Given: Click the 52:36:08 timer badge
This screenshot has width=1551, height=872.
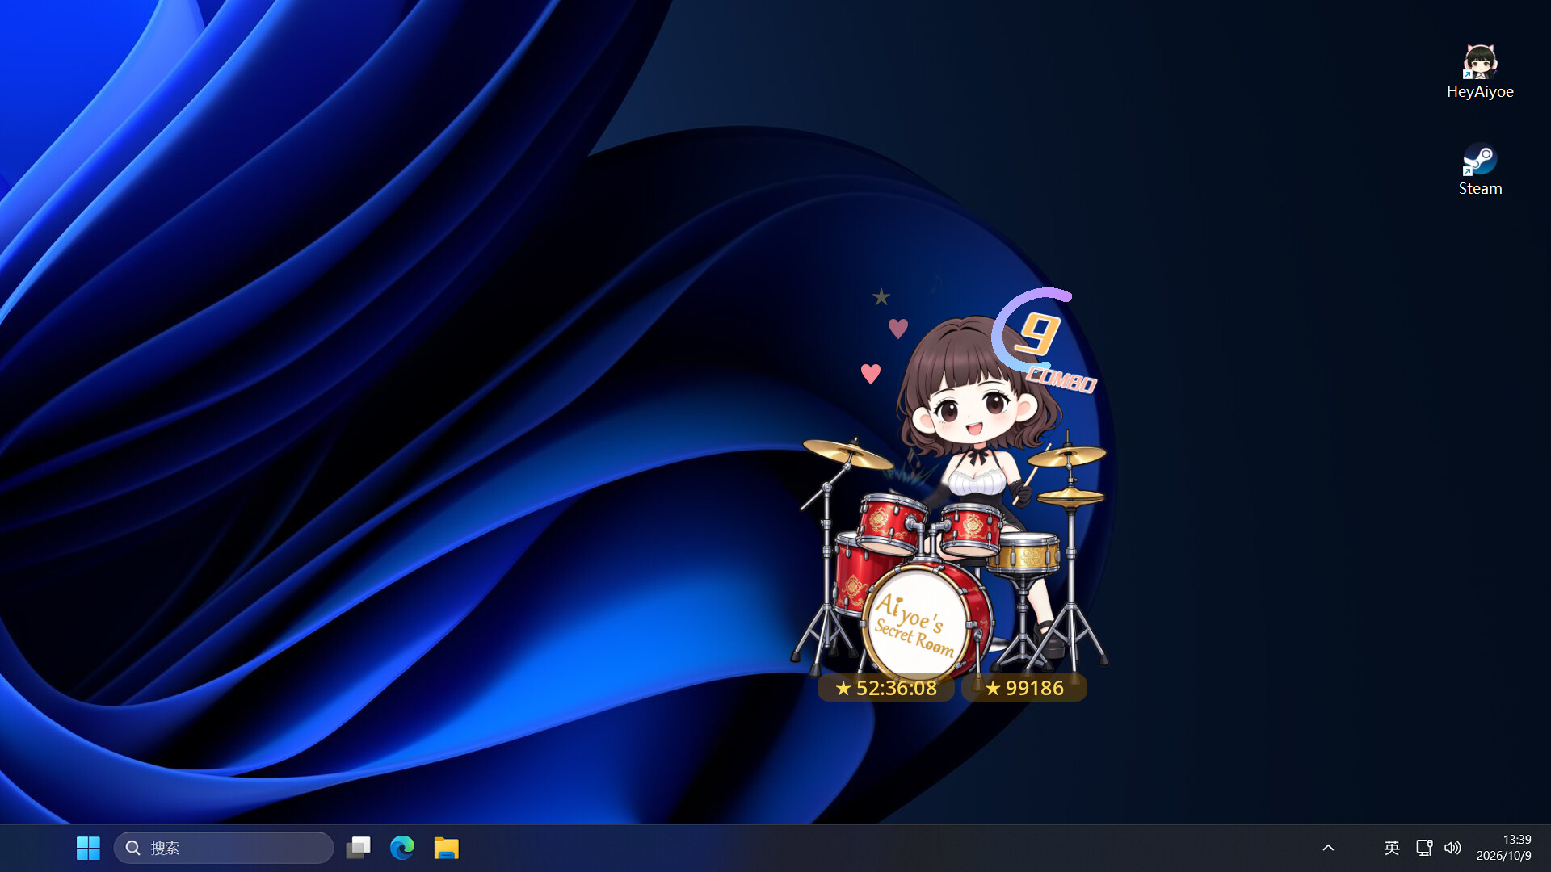Looking at the screenshot, I should pos(886,688).
